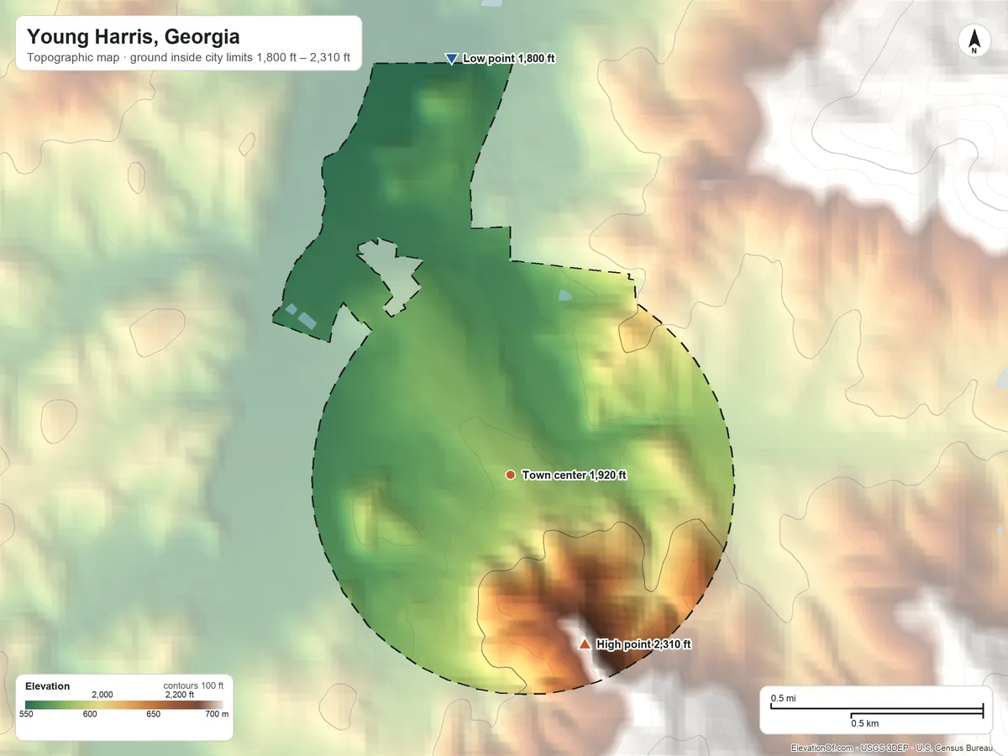This screenshot has height=756, width=1008.
Task: Click the orange high point triangle marker
Action: point(585,644)
